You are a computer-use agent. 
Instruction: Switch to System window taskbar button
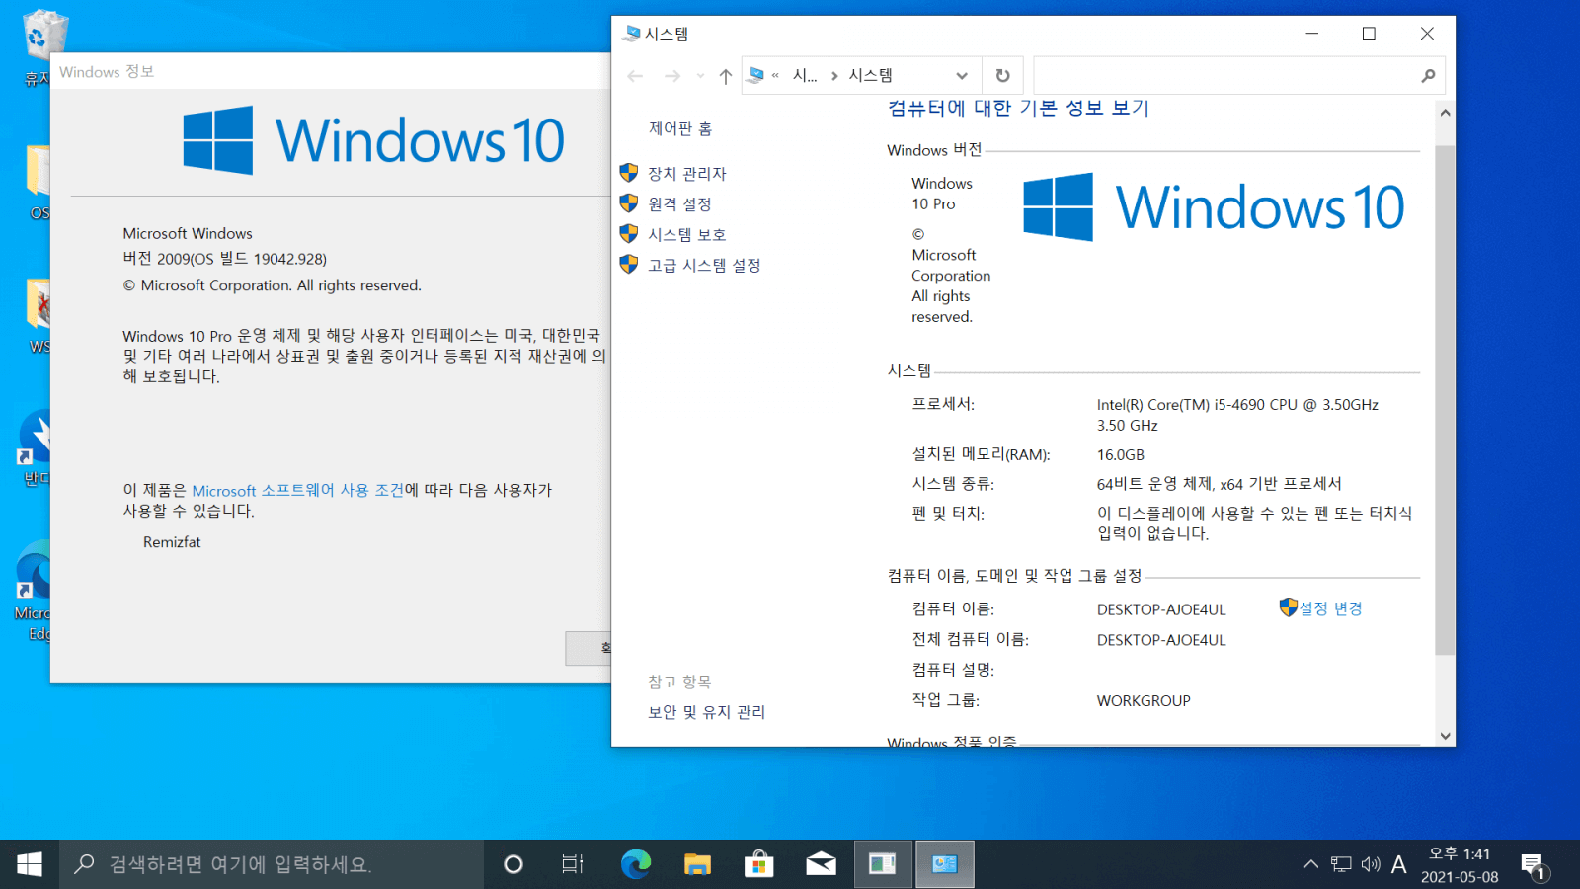click(x=945, y=864)
